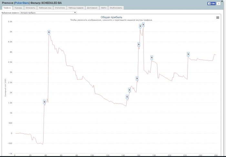
Task: Open the Достижения tab
Action: [x=92, y=8]
